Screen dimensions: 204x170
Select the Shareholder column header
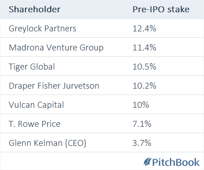35,10
